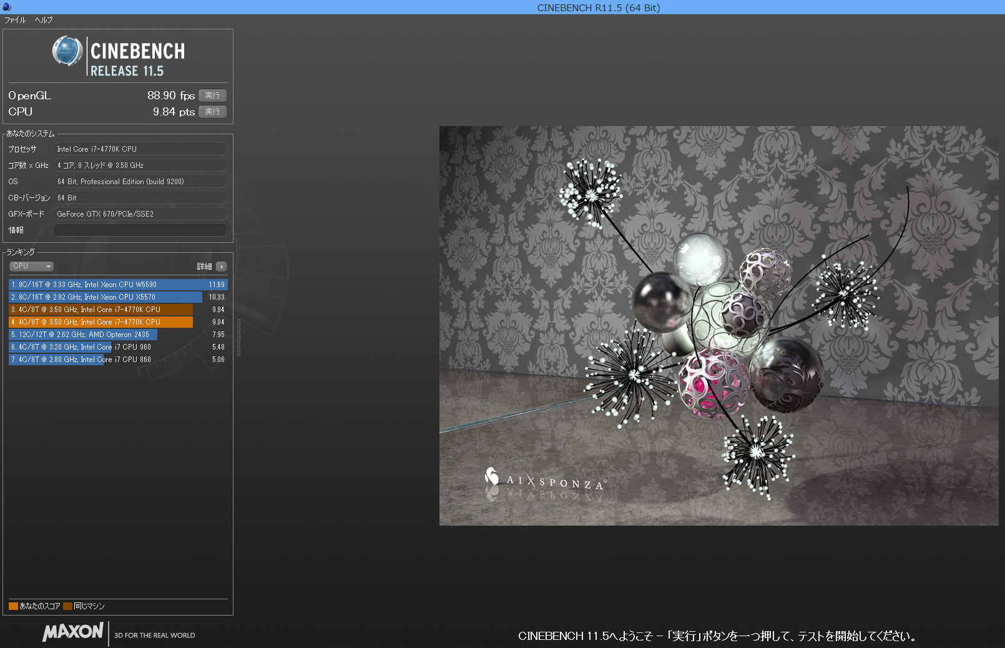Open the ファイル menu
This screenshot has width=1005, height=648.
coord(15,20)
